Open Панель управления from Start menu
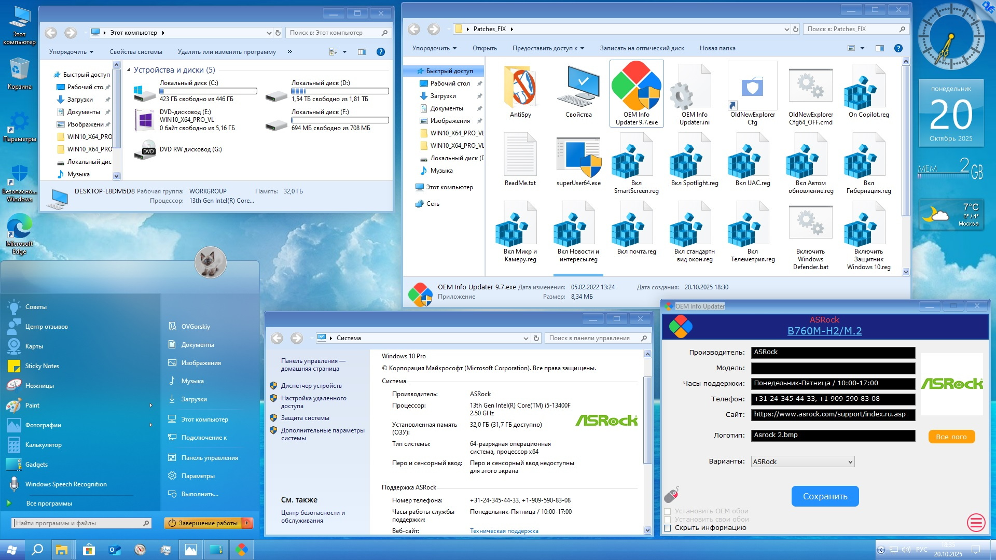The height and width of the screenshot is (560, 996). [209, 458]
